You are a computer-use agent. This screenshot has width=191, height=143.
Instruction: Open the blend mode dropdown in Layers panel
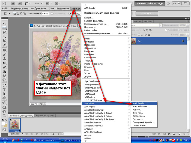point(161,25)
